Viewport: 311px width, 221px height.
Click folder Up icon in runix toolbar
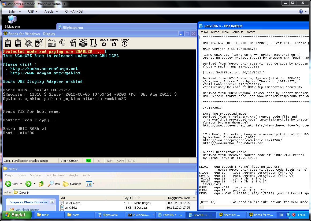tap(41, 184)
